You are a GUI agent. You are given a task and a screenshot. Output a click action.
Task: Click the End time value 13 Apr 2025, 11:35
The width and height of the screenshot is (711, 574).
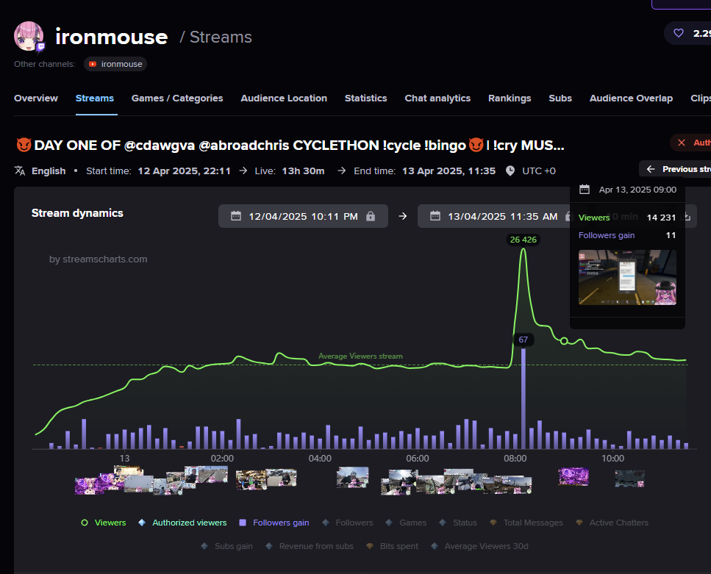(449, 171)
